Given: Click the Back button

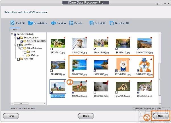Looking at the screenshot, I should (x=86, y=116).
